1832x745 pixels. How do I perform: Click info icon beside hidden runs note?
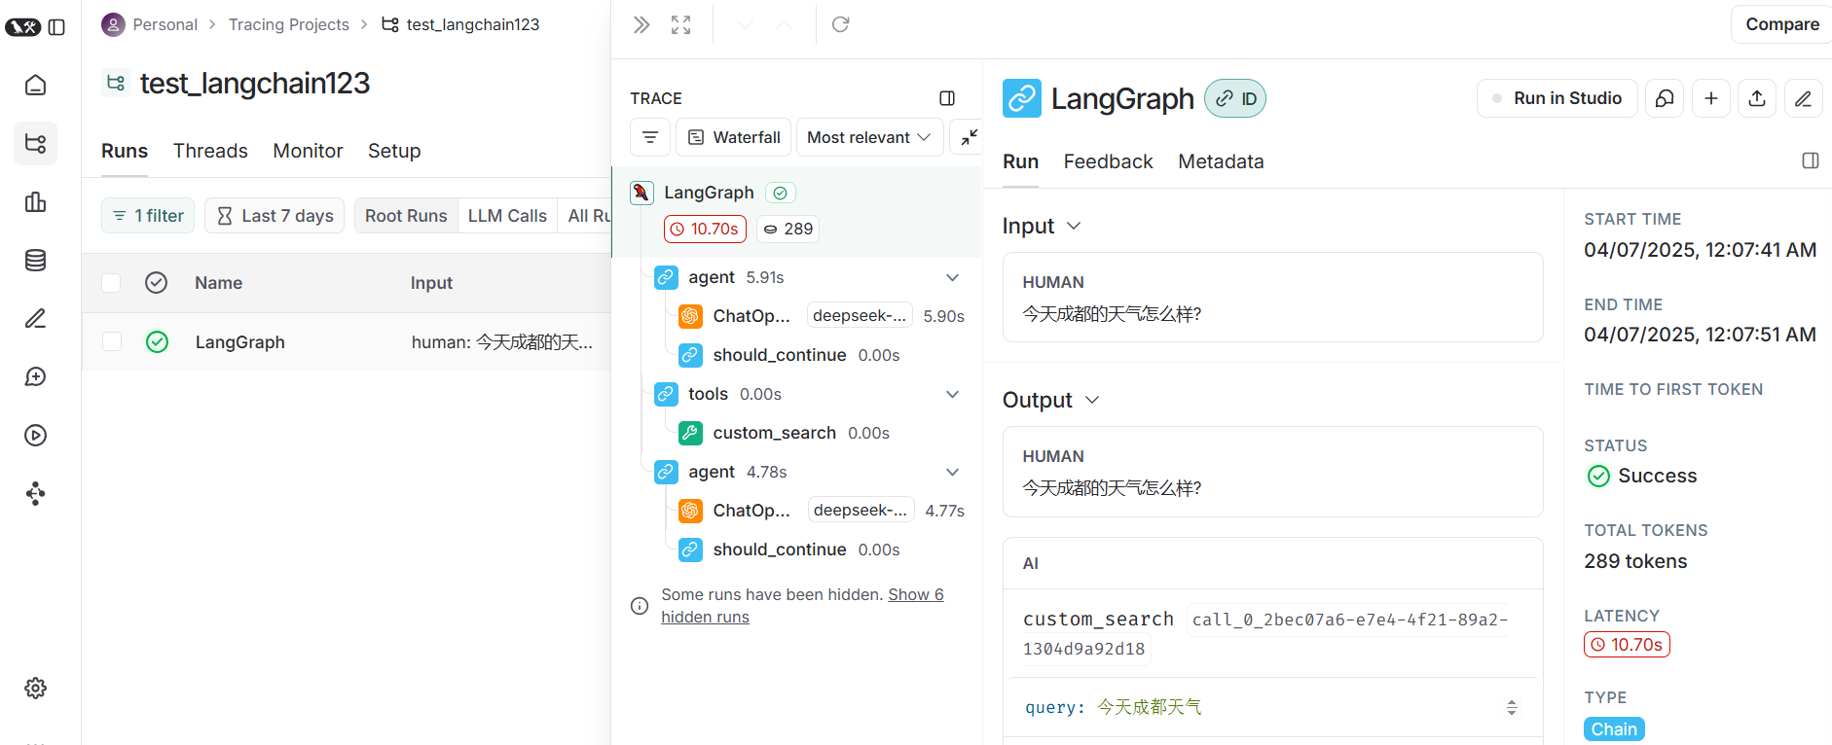pos(640,606)
